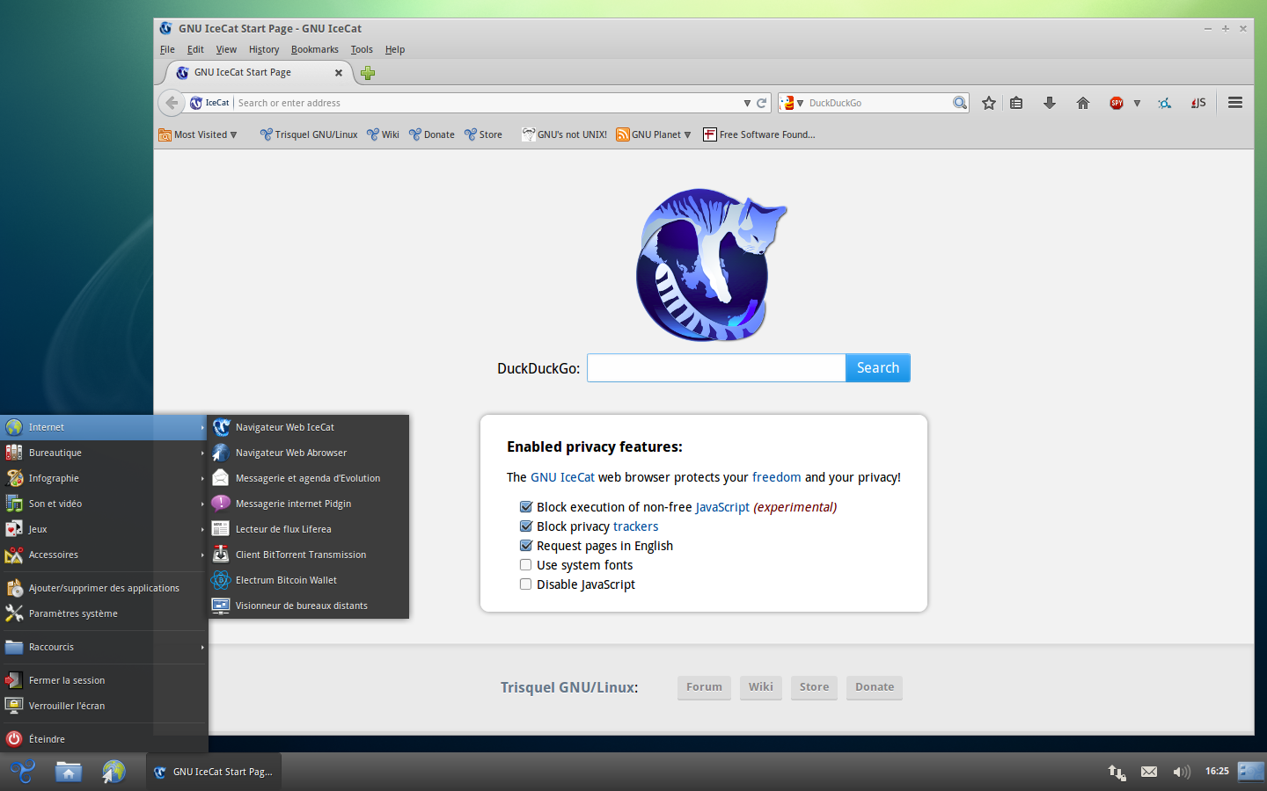Launch Client BitTorrent Transmission
This screenshot has height=791, width=1267.
point(309,555)
